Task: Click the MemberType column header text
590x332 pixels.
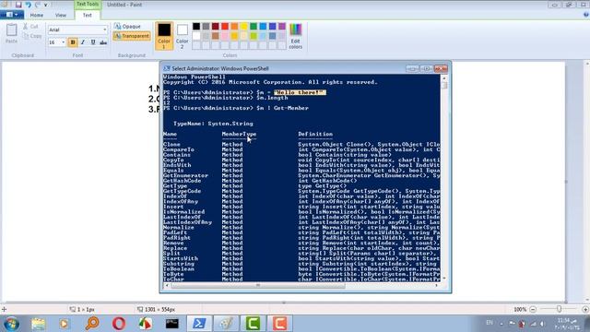Action: click(x=239, y=134)
